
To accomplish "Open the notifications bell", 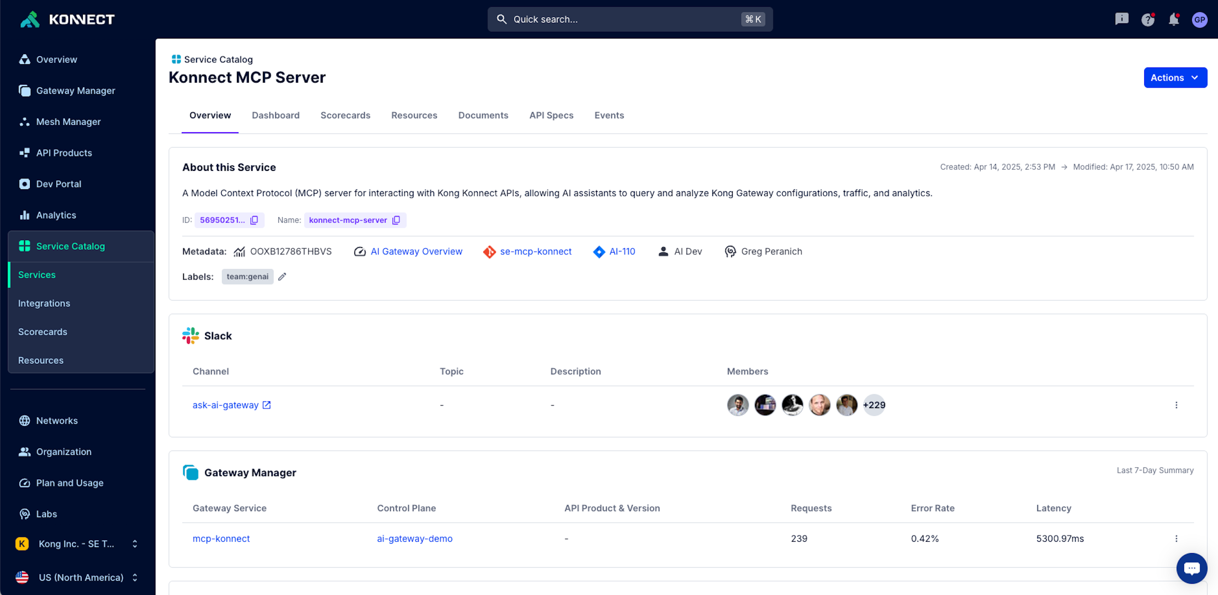I will 1173,20.
